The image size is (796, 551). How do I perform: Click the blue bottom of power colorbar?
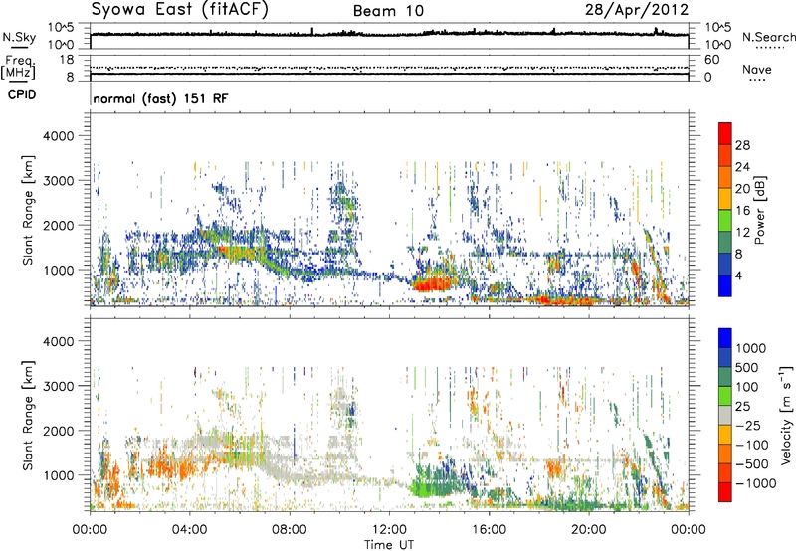click(x=725, y=285)
